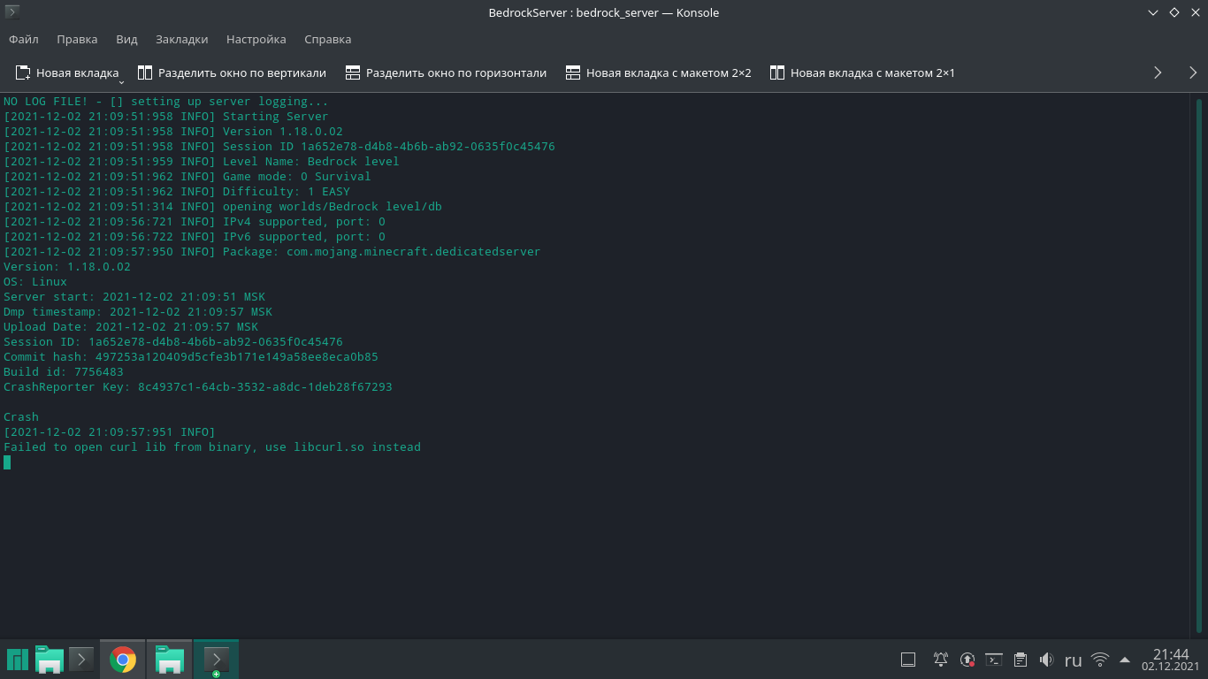Image resolution: width=1208 pixels, height=679 pixels.
Task: Click Новая вкладка с макетом 2×1
Action: click(862, 72)
